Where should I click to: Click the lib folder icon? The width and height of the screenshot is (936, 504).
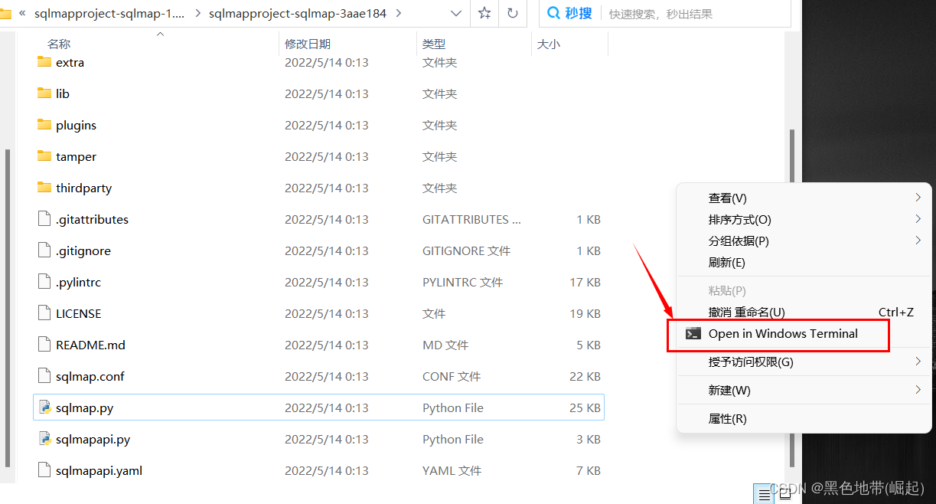[44, 93]
